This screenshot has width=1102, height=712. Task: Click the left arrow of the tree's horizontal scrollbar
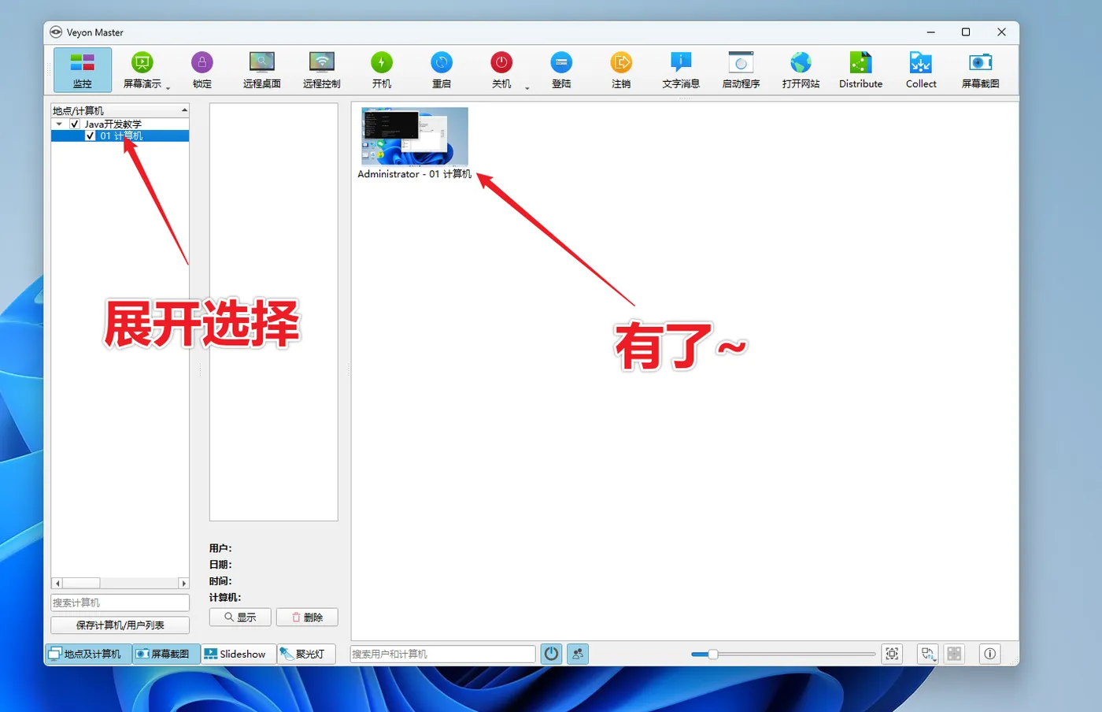[x=57, y=584]
